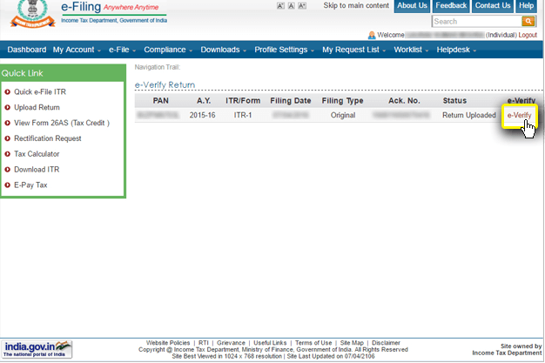Increase font size with A+ icon
Screen dimensions: 545x363
pyautogui.click(x=302, y=6)
